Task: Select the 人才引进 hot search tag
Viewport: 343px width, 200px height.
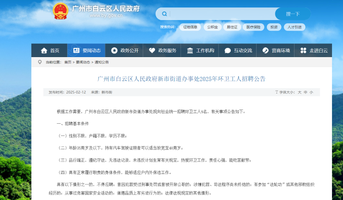Action: pyautogui.click(x=294, y=27)
